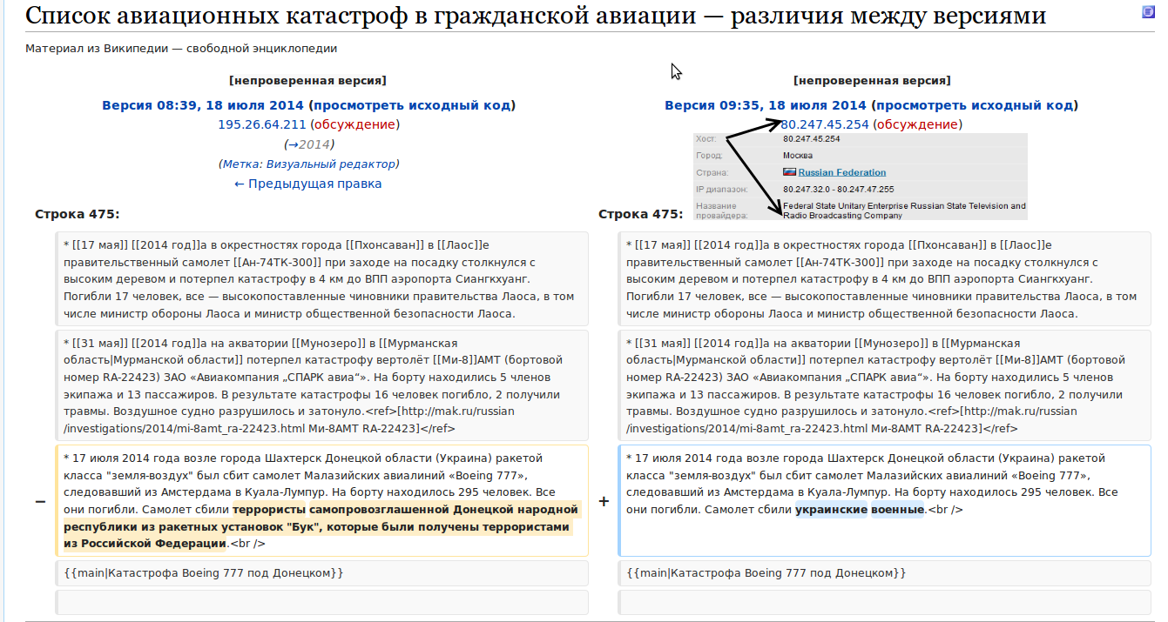Jump to the '→2014' section link
The height and width of the screenshot is (622, 1168).
click(308, 144)
